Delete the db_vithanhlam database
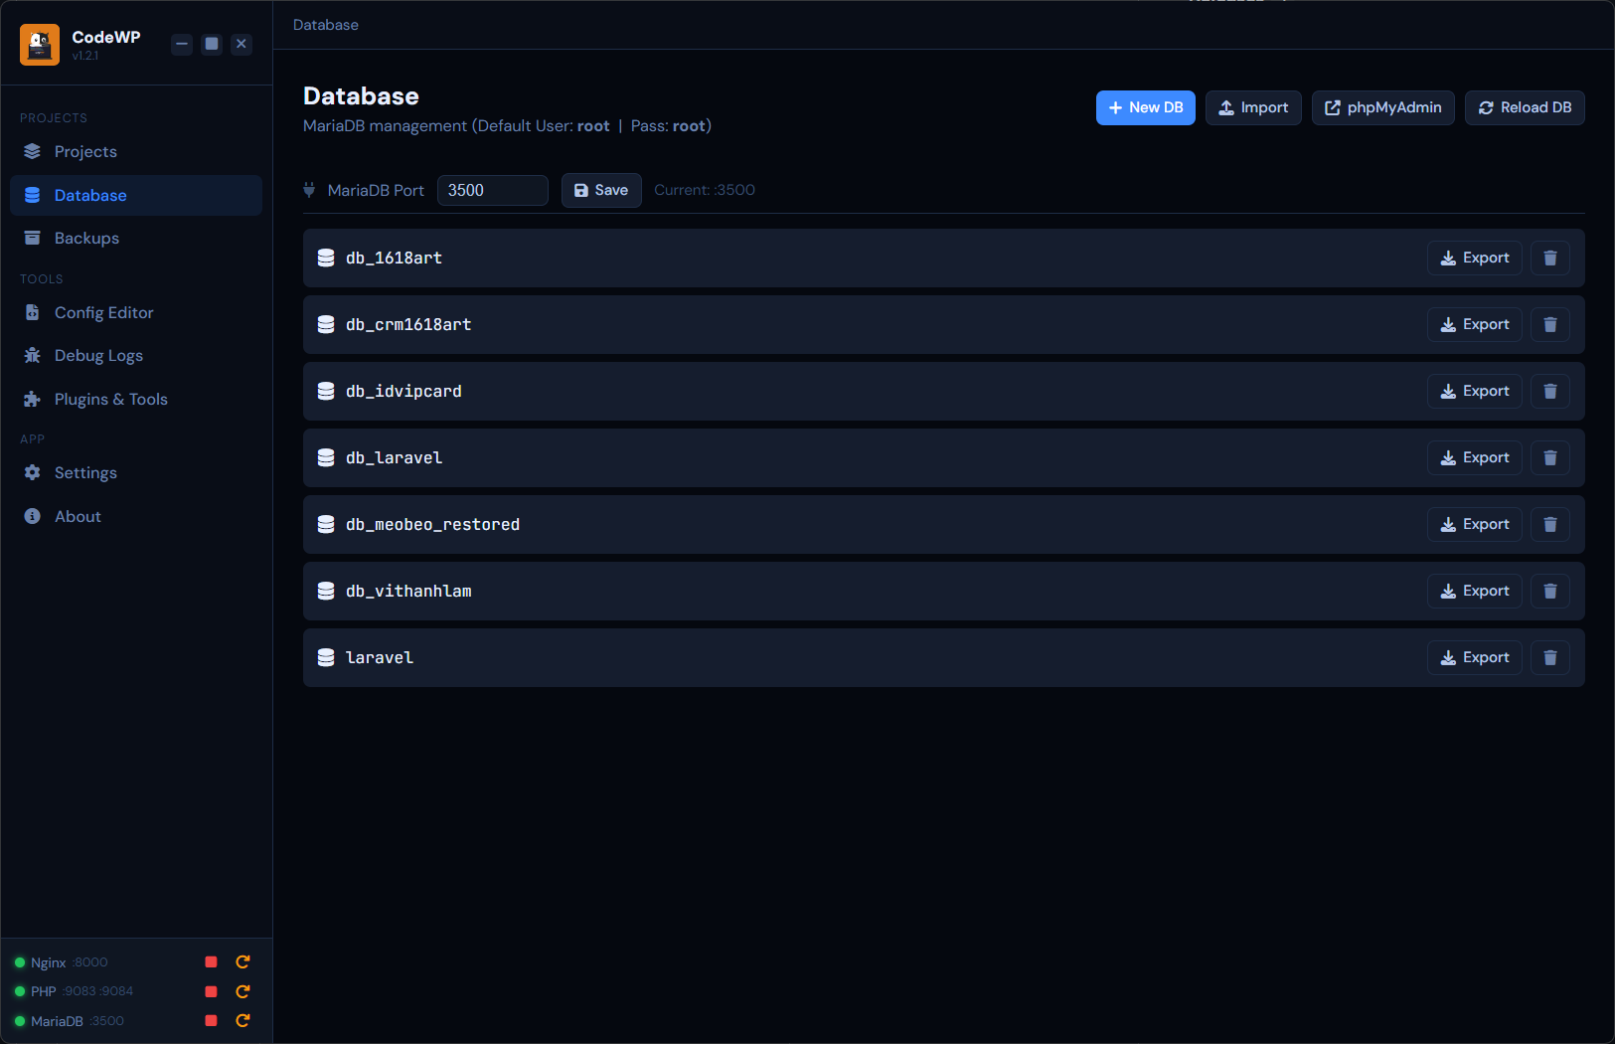Image resolution: width=1615 pixels, height=1044 pixels. [x=1549, y=592]
